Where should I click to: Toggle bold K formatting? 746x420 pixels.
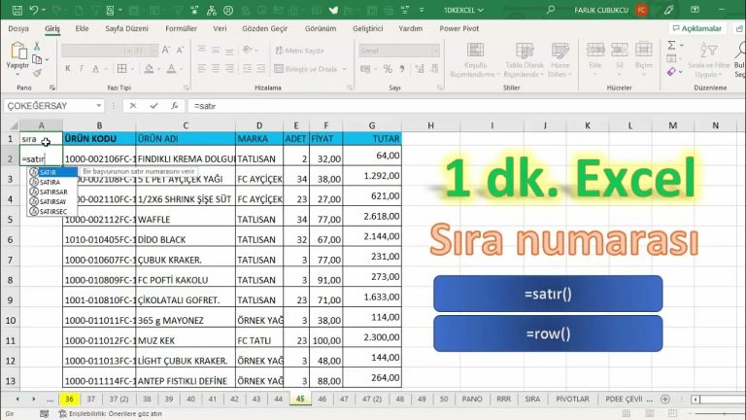pos(68,69)
